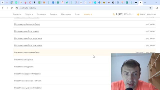160x90 pixels.
Task: Click price in мебели кожей row
Action: tap(150, 31)
